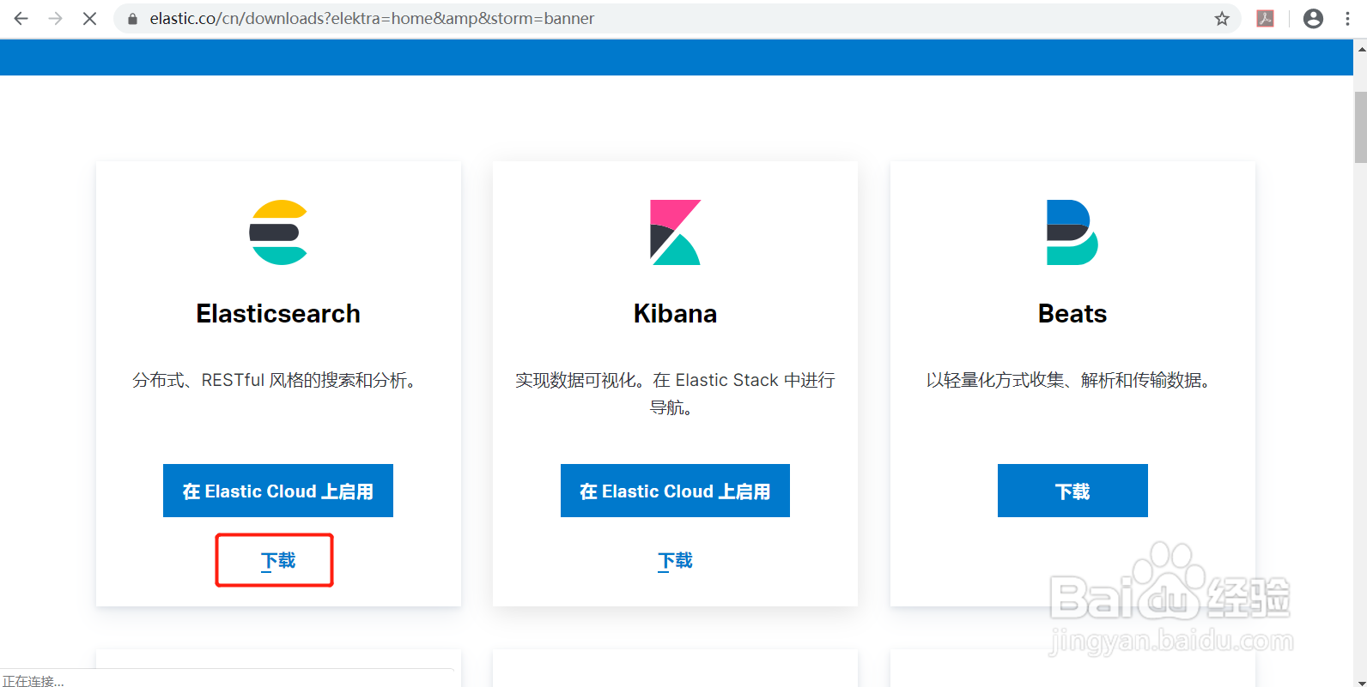Open the user profile avatar icon
This screenshot has width=1367, height=687.
pyautogui.click(x=1313, y=18)
